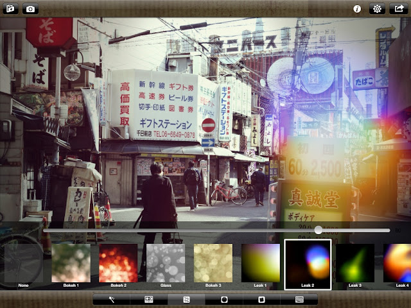Apply the Leak 1 light effect

click(261, 266)
